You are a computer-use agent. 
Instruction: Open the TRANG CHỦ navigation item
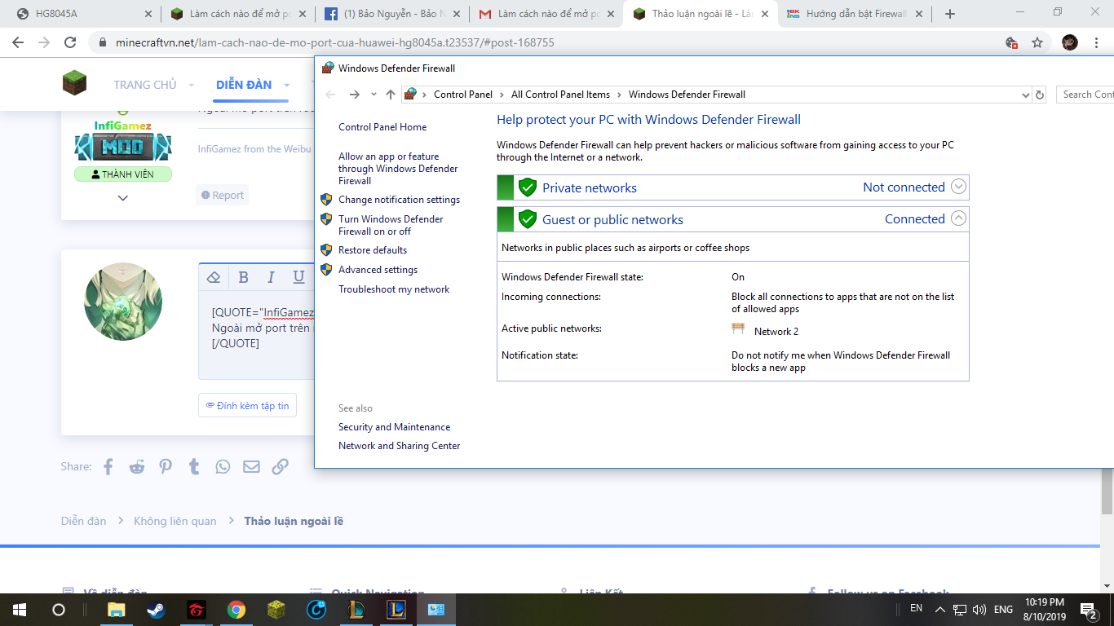145,85
